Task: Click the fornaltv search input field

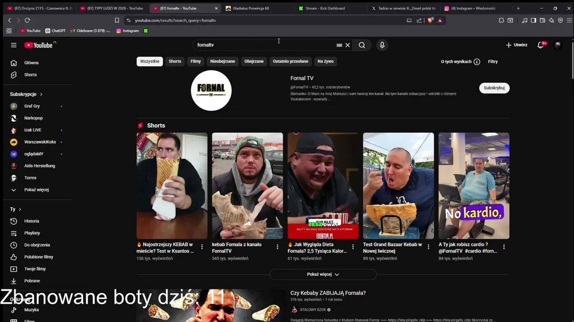Action: 266,45
